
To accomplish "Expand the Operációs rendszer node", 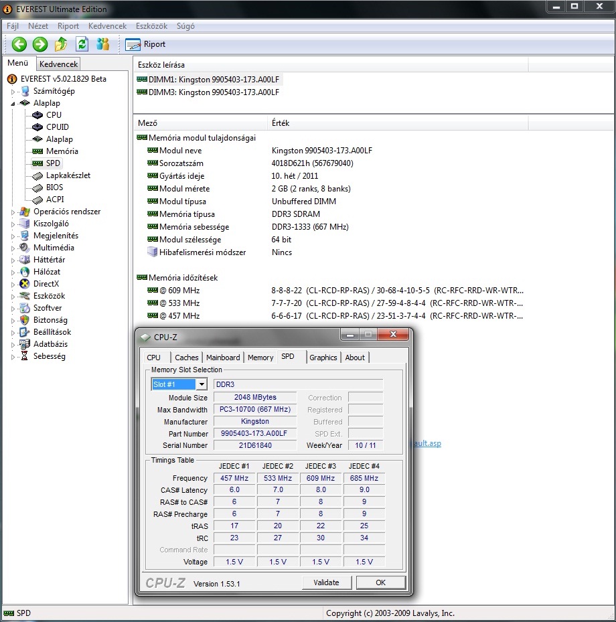I will [13, 212].
